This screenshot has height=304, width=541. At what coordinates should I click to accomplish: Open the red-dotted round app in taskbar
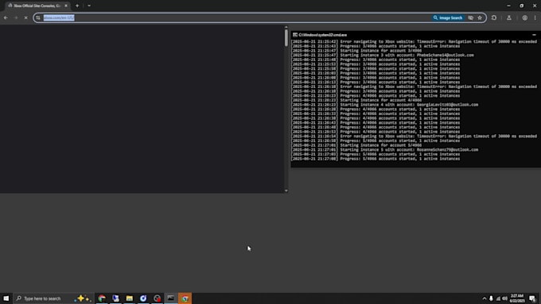click(x=157, y=298)
